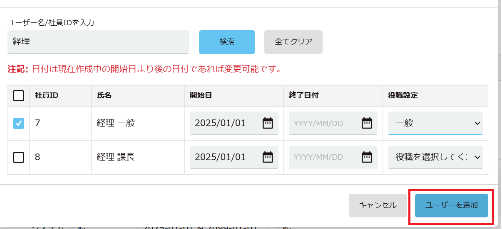Viewport: 502px width, 229px height.
Task: Open end date calendar for employee 7
Action: pyautogui.click(x=367, y=123)
